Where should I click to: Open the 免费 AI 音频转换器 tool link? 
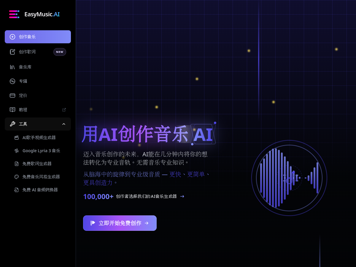[40, 190]
